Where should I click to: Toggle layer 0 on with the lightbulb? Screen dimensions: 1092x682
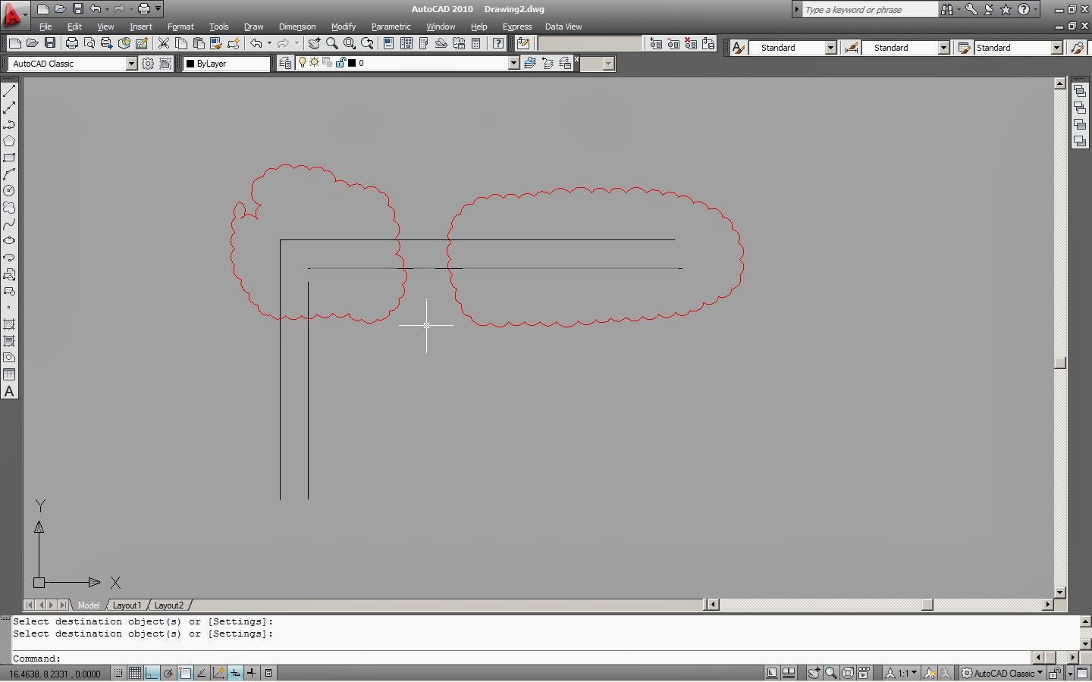(303, 62)
